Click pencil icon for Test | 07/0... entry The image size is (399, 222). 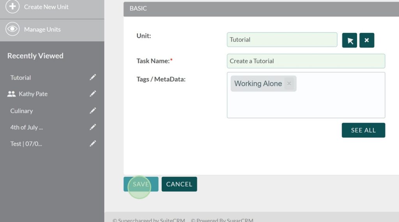[93, 144]
